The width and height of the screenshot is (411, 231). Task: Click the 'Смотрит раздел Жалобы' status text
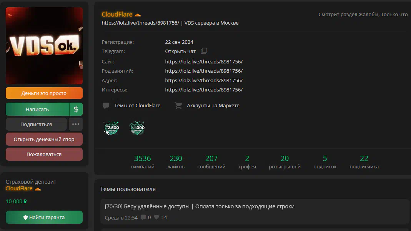click(x=363, y=14)
